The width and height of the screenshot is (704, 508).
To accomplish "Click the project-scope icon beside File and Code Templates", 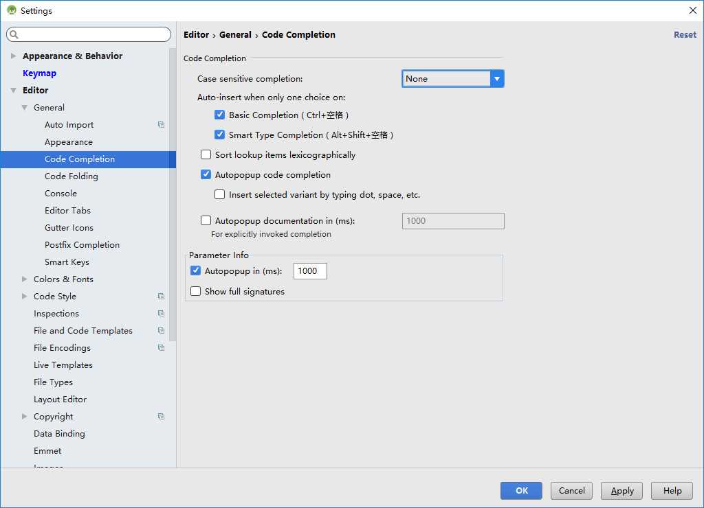I will point(161,331).
